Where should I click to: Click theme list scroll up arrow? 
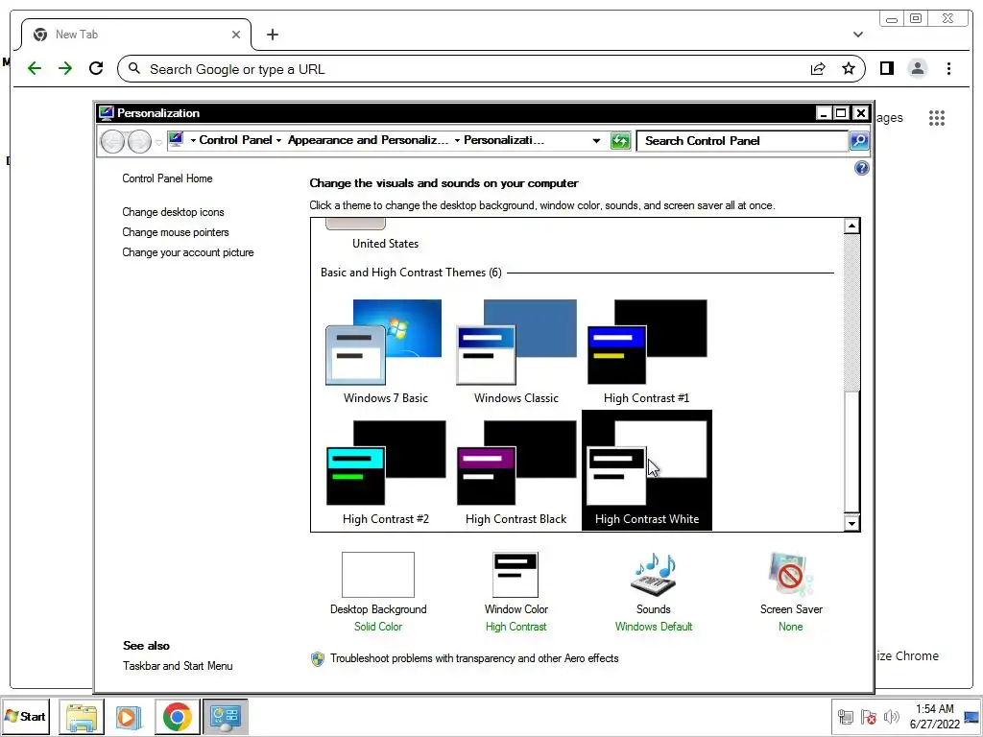(851, 226)
